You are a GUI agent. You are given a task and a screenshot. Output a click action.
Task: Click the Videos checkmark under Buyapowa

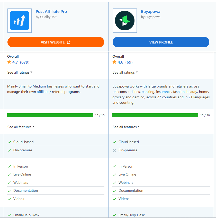click(114, 199)
